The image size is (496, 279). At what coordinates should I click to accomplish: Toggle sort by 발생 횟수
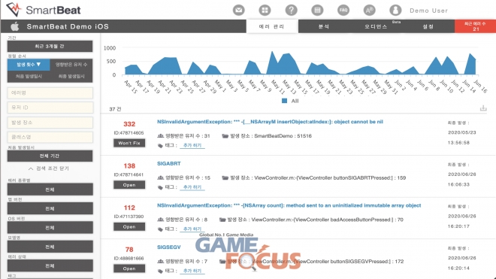[x=29, y=65]
